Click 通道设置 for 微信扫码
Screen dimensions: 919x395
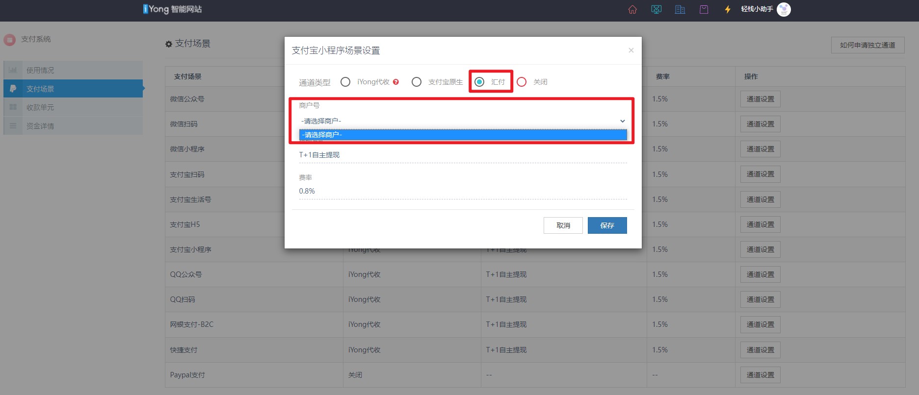[x=761, y=124]
